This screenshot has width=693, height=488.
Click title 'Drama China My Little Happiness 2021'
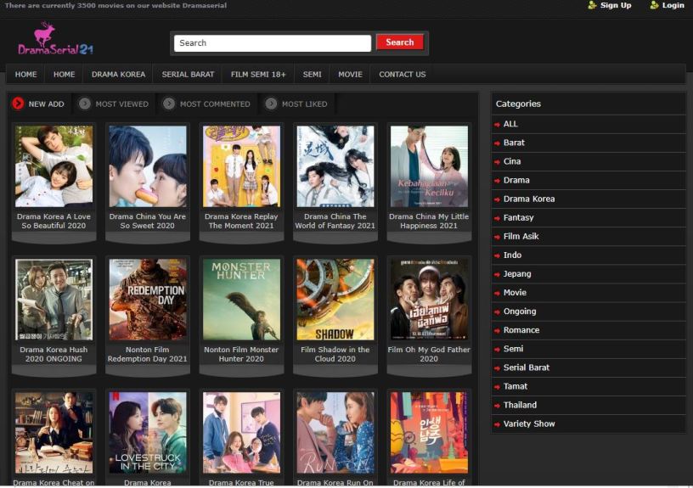[429, 221]
